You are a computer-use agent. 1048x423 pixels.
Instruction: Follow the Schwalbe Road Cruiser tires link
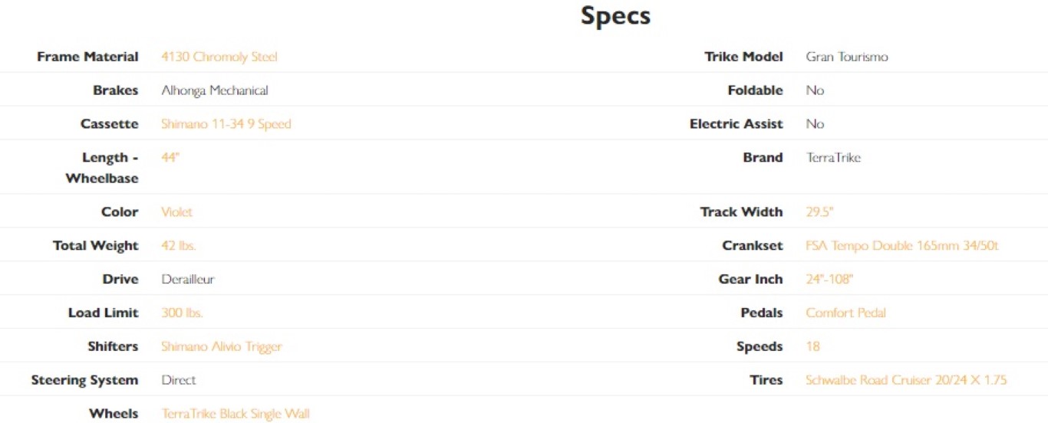pyautogui.click(x=905, y=380)
